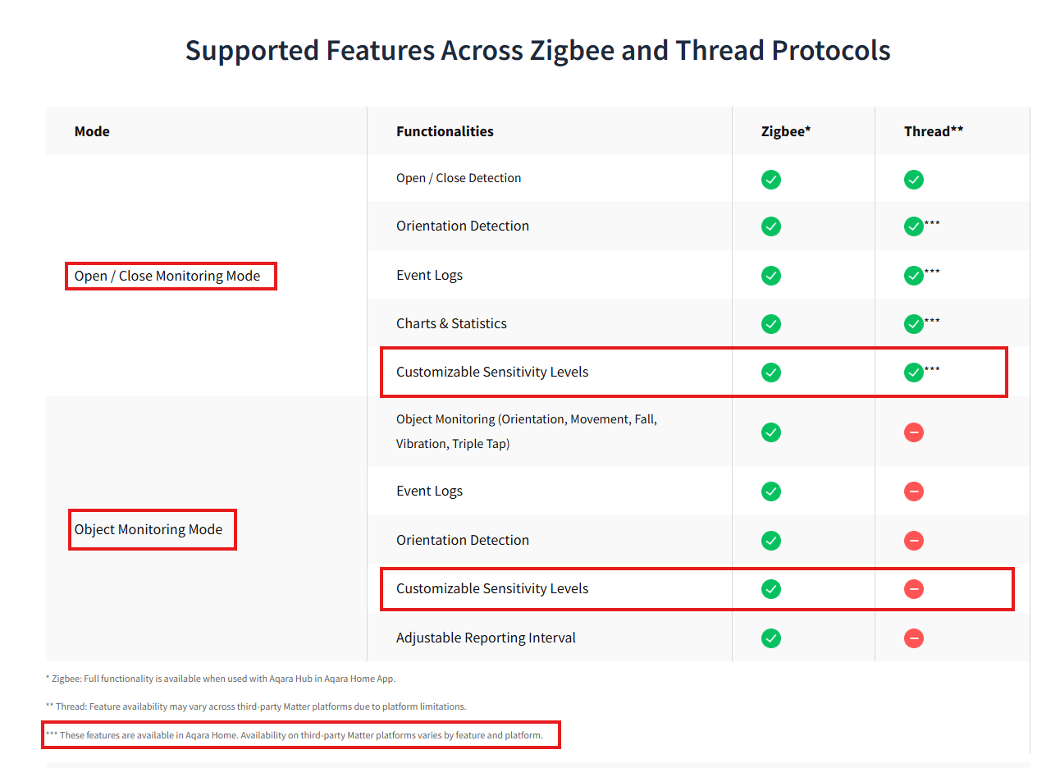Click Zigbee checkmark for Adjustable Reporting Interval
The width and height of the screenshot is (1037, 768).
click(770, 638)
